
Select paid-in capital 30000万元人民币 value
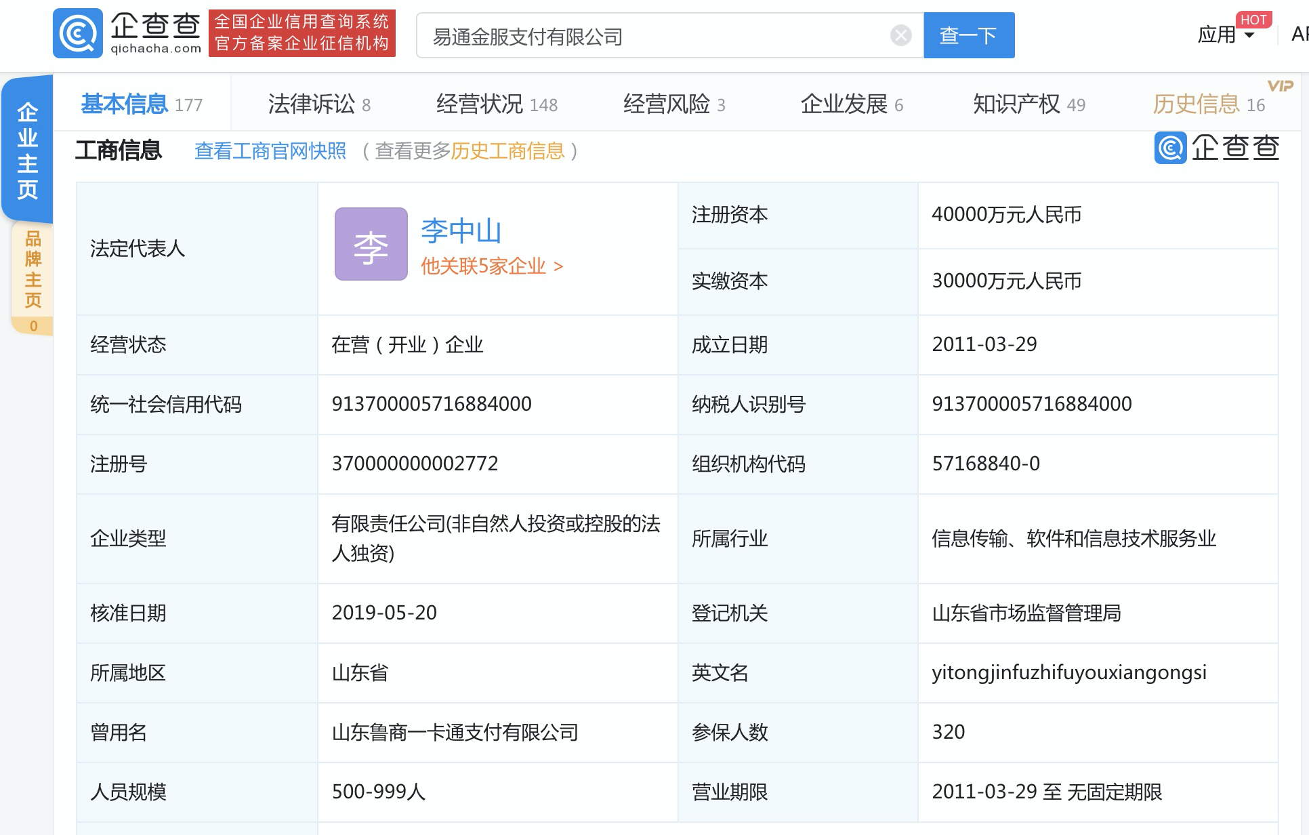(1006, 281)
